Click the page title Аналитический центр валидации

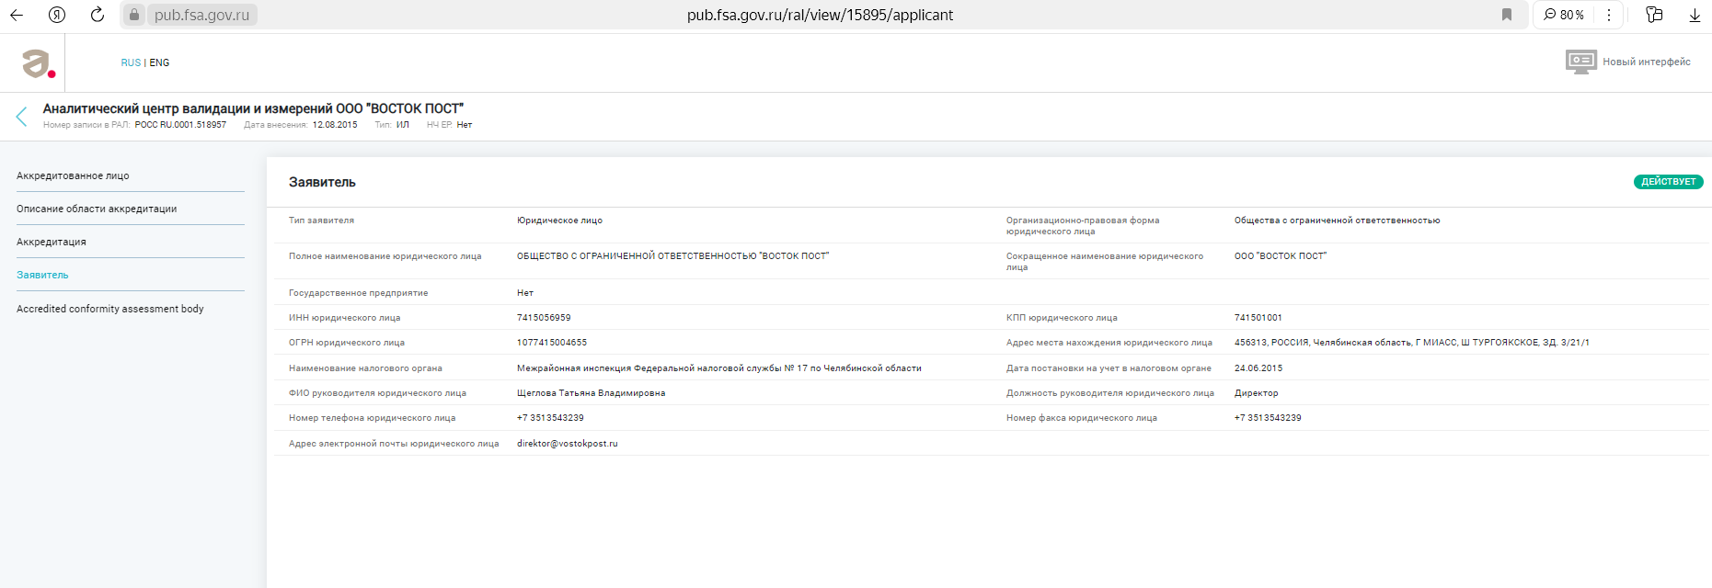tap(253, 108)
